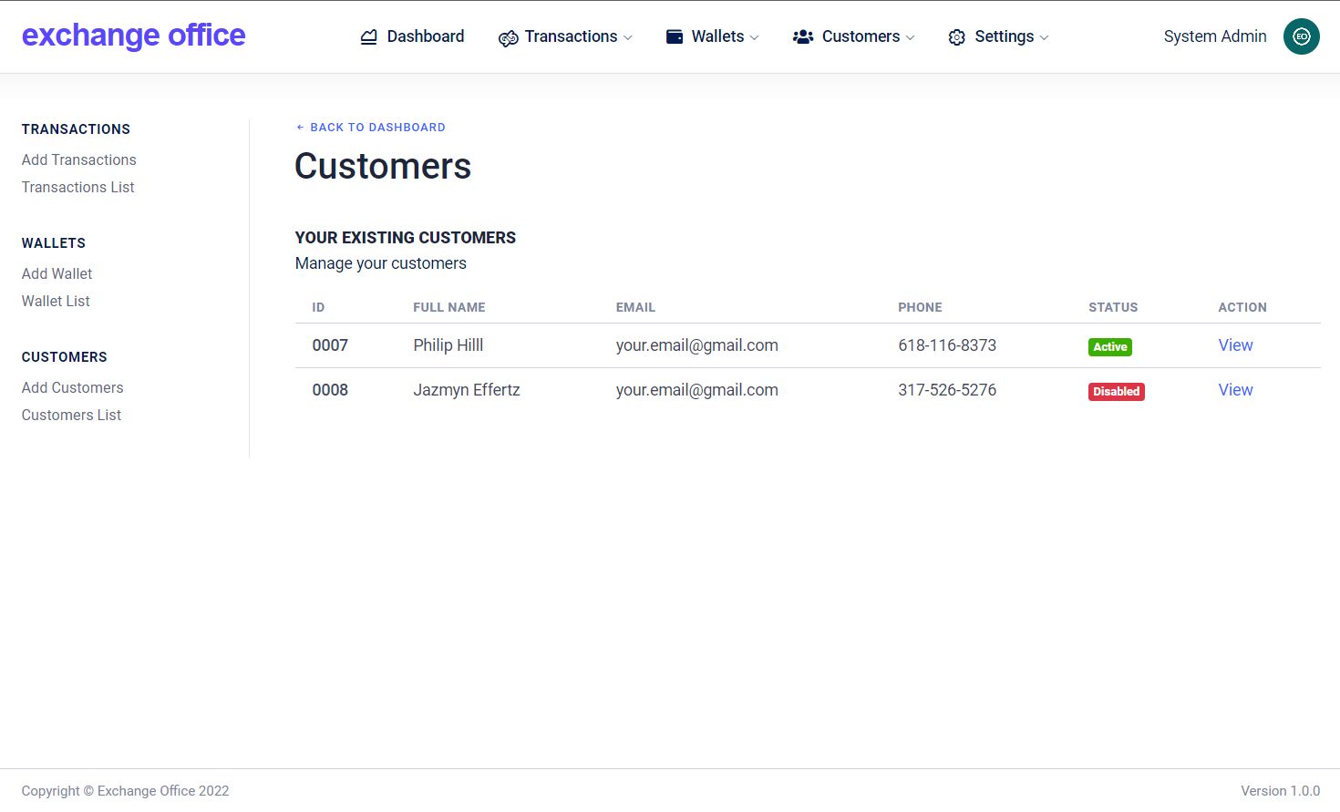The height and width of the screenshot is (812, 1340).
Task: Click the back arrow to dashboard
Action: click(300, 128)
